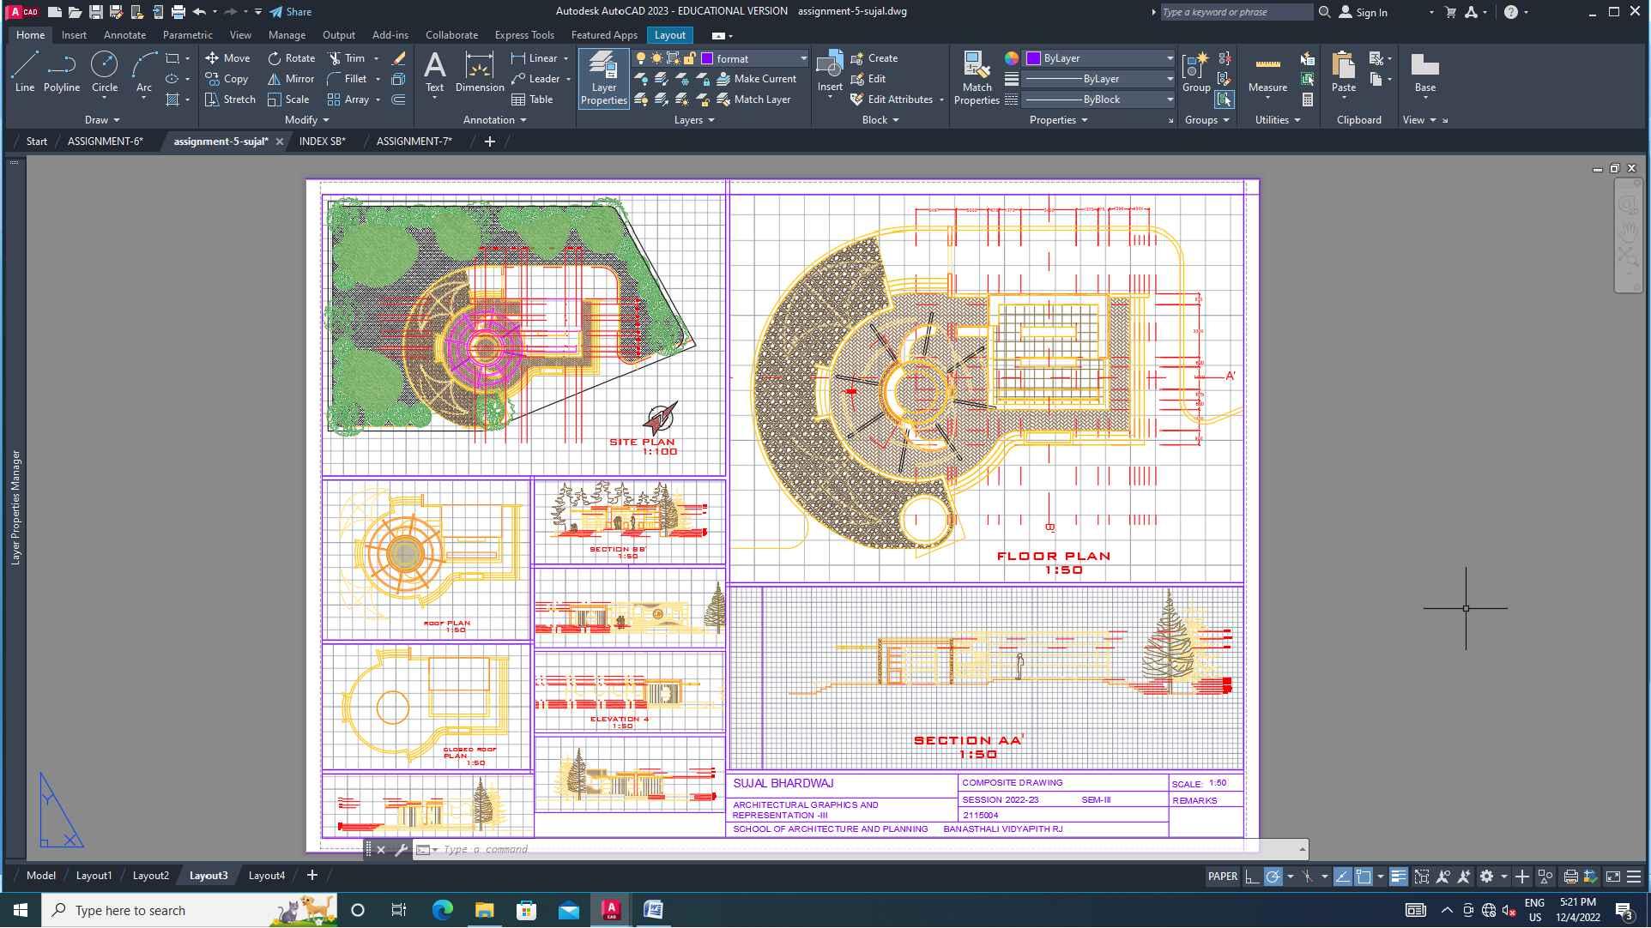
Task: Click Make Current layer button
Action: [x=756, y=79]
